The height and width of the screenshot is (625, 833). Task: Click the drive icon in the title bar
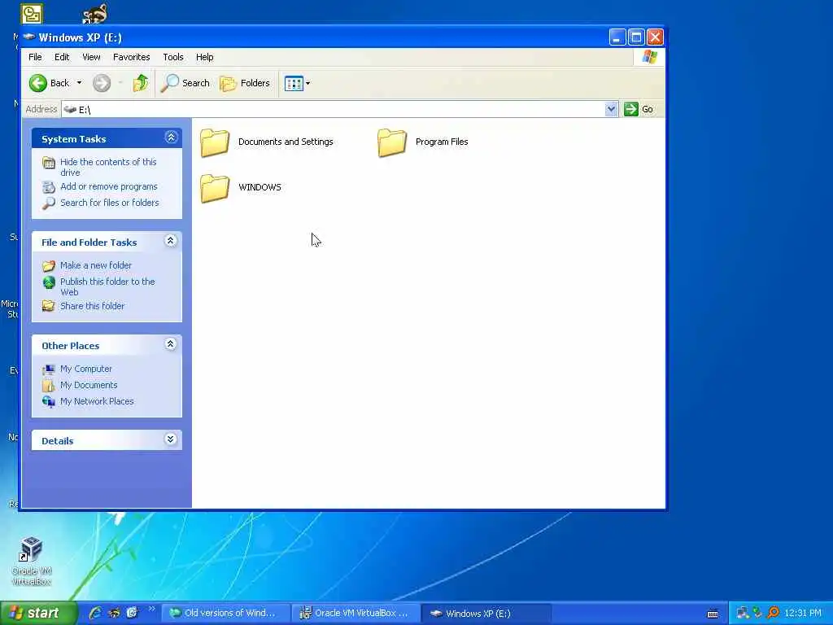[x=29, y=37]
